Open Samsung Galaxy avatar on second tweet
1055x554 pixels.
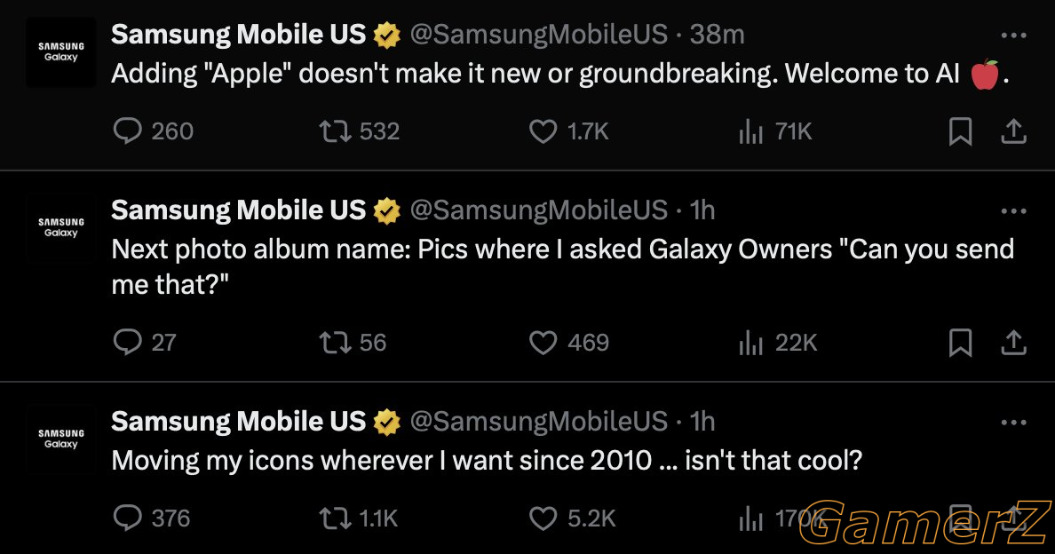(61, 227)
